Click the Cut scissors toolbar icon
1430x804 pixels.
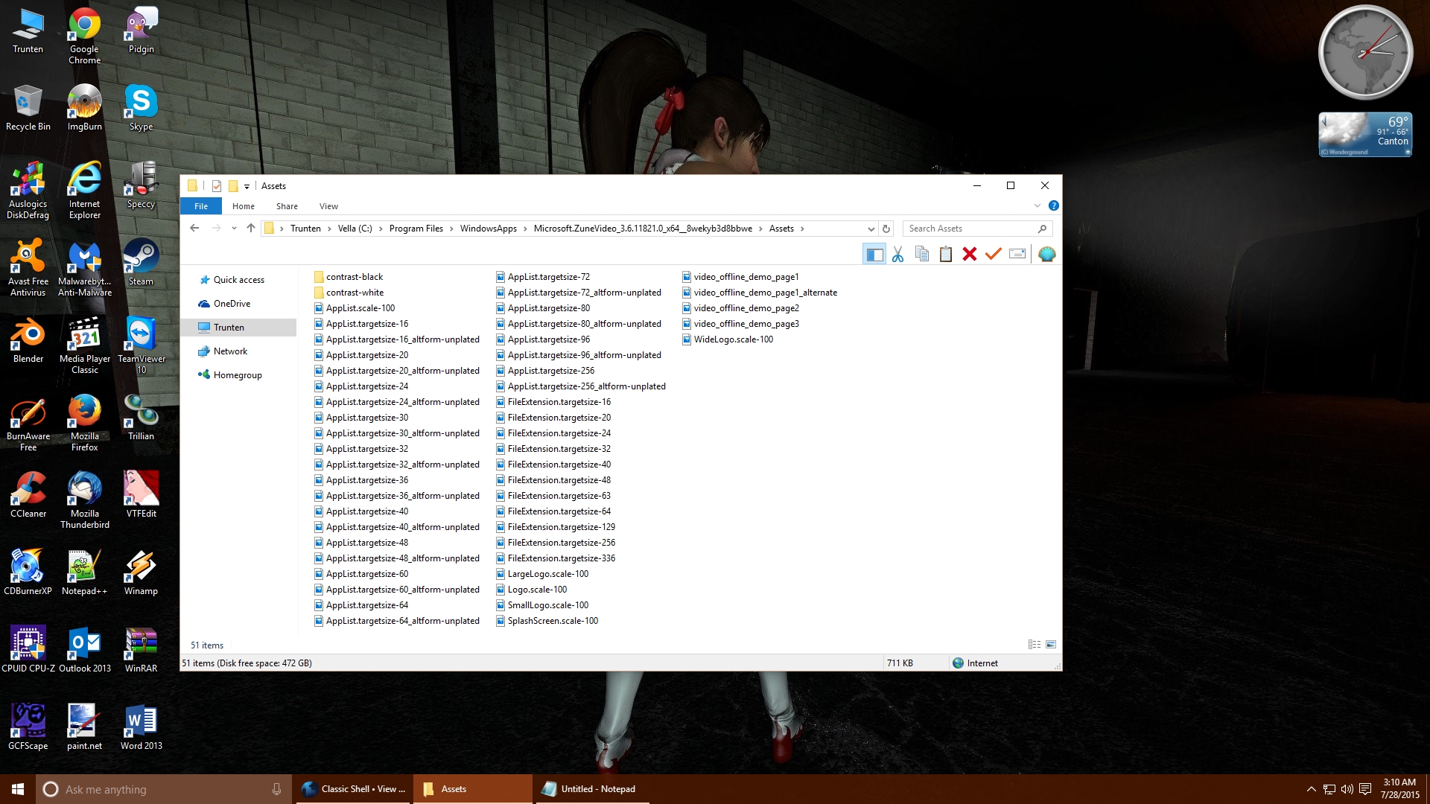click(x=897, y=255)
